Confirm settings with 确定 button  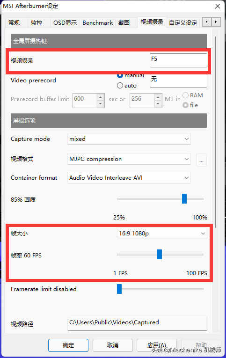point(68,345)
